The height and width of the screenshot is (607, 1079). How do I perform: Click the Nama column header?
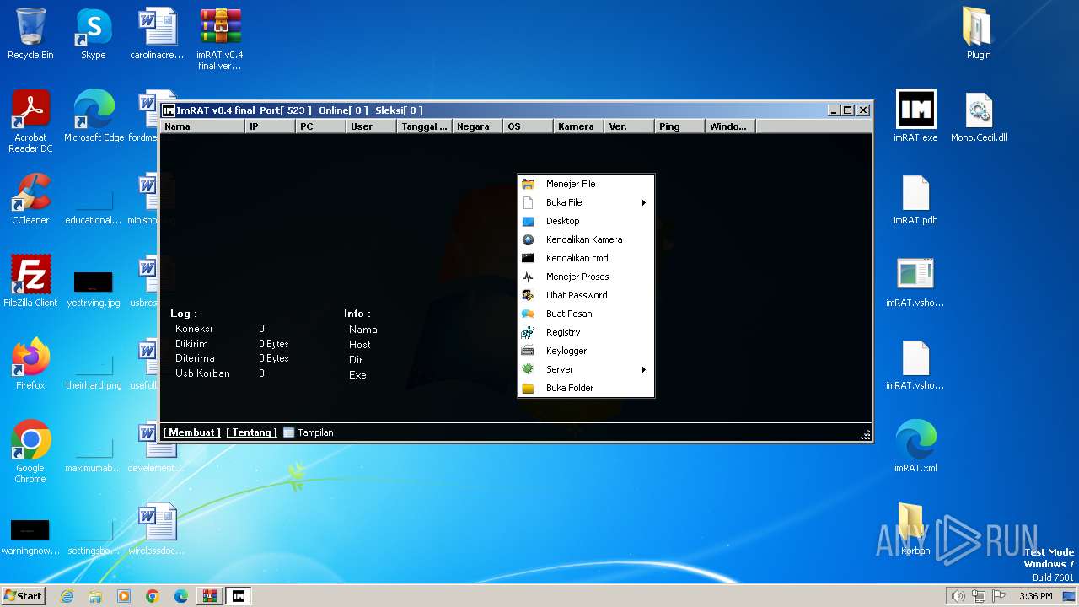click(202, 126)
